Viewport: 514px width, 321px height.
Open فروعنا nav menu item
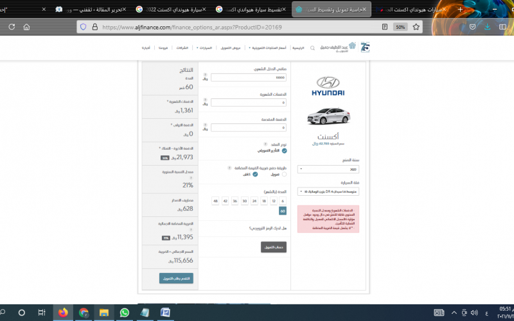tap(163, 48)
